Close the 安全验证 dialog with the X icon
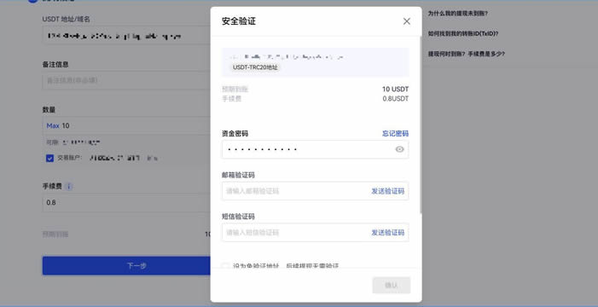The image size is (598, 307). click(x=407, y=21)
